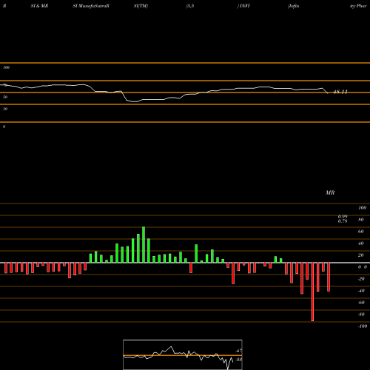The width and height of the screenshot is (370, 370).
Task: Click the '20' label on MR axis
Action: click(361, 255)
